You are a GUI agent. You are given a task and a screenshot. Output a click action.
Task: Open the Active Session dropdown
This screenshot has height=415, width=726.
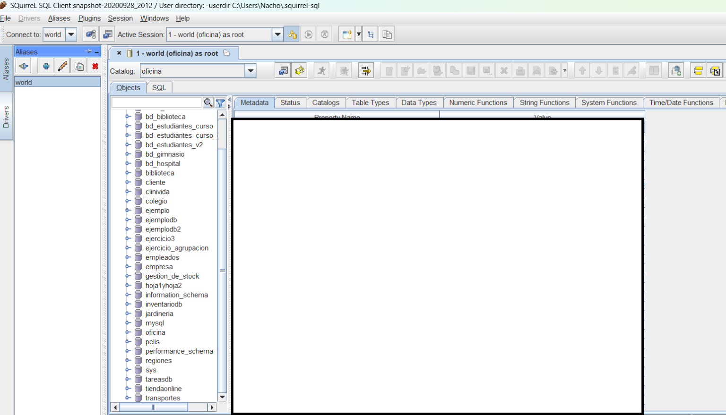[x=278, y=34]
